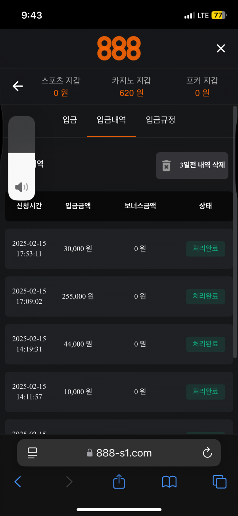Image resolution: width=238 pixels, height=516 pixels.
Task: Open the Safari share sheet icon
Action: (119, 482)
